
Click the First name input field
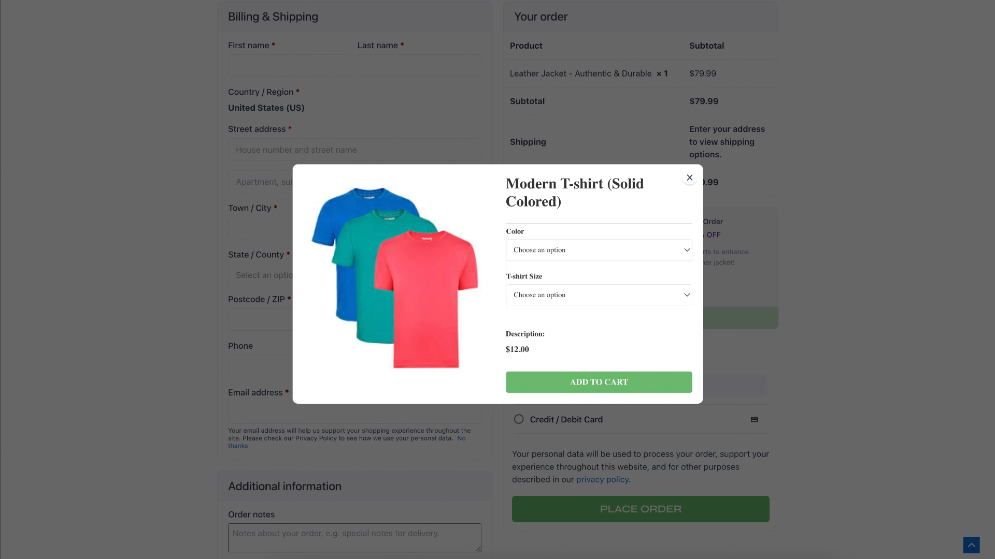(290, 65)
